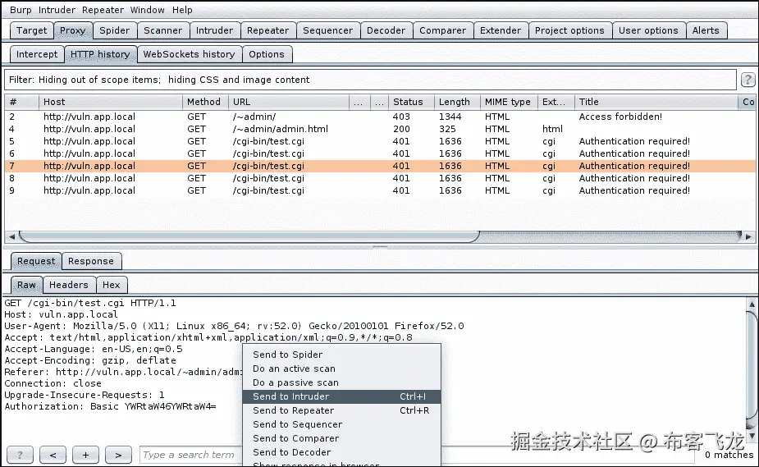Choose Send to Intruder

tap(341, 397)
